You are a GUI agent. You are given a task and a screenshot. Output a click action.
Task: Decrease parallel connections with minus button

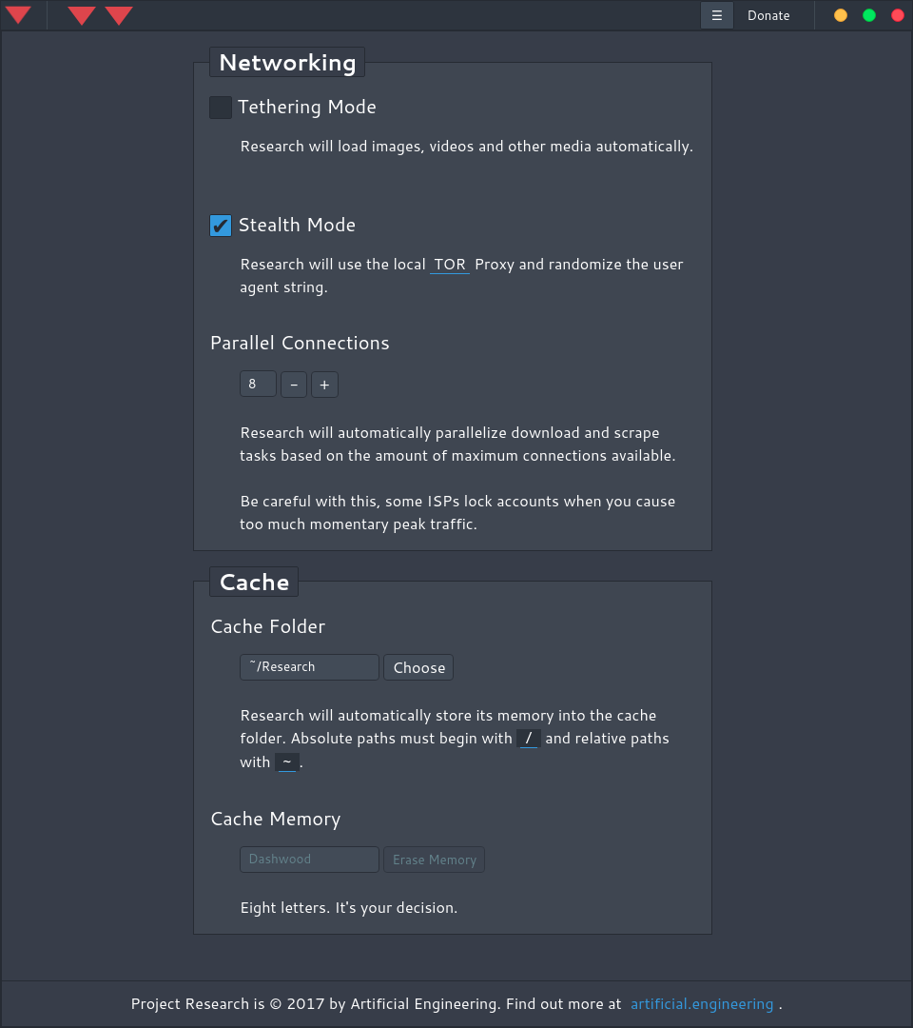[x=294, y=385]
